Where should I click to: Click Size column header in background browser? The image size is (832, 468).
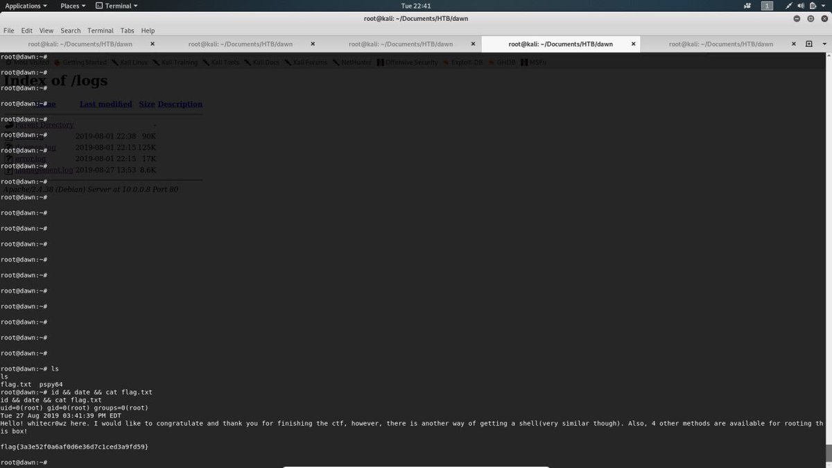(x=147, y=104)
